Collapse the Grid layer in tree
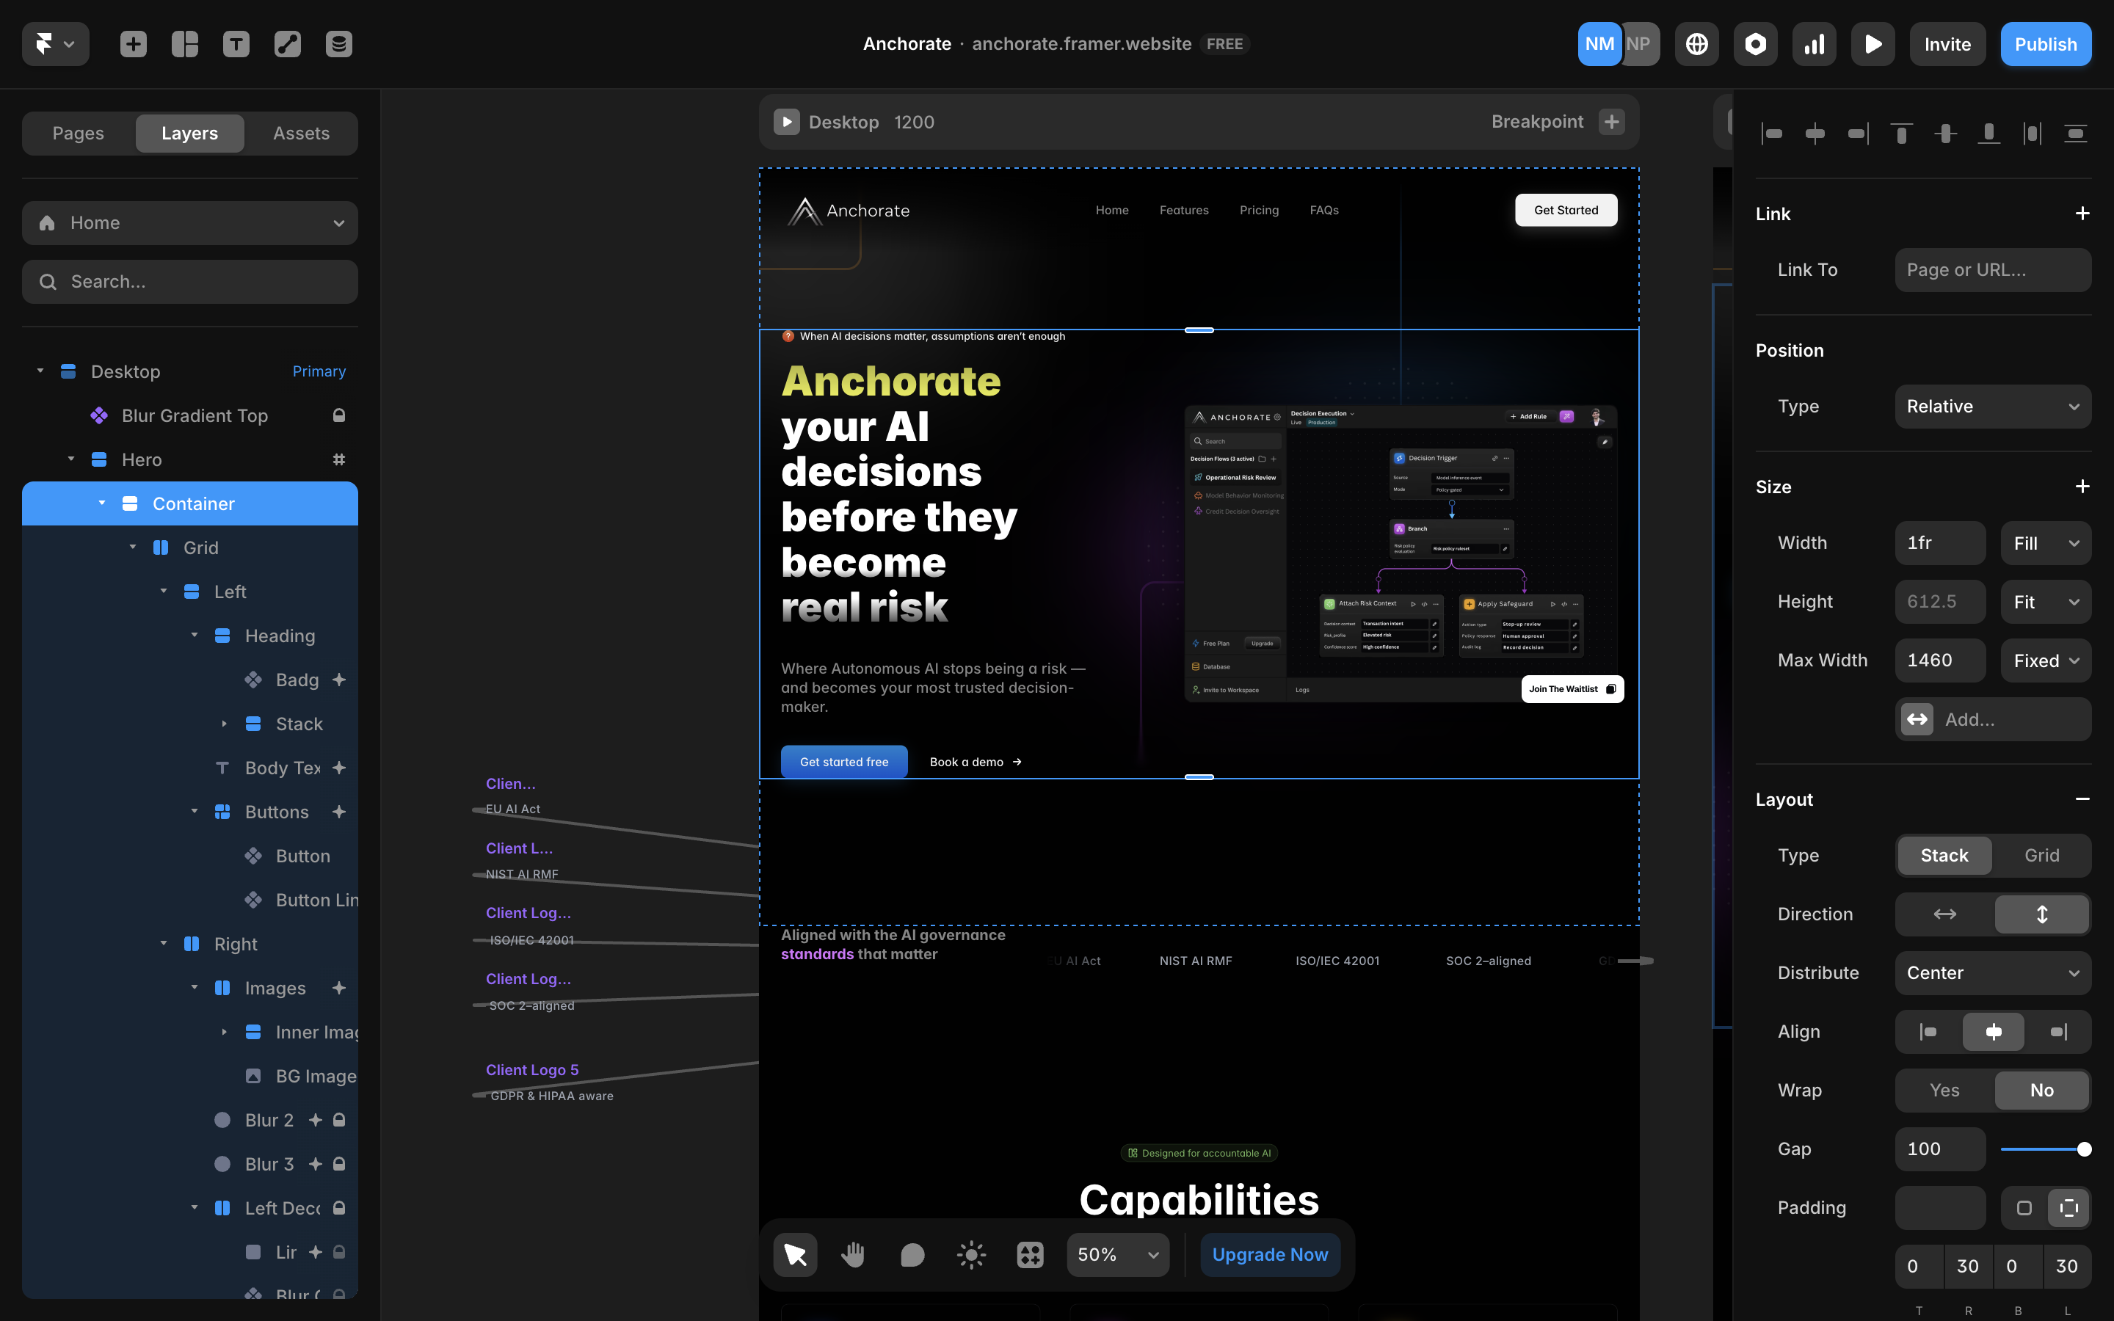The height and width of the screenshot is (1321, 2114). coord(133,547)
